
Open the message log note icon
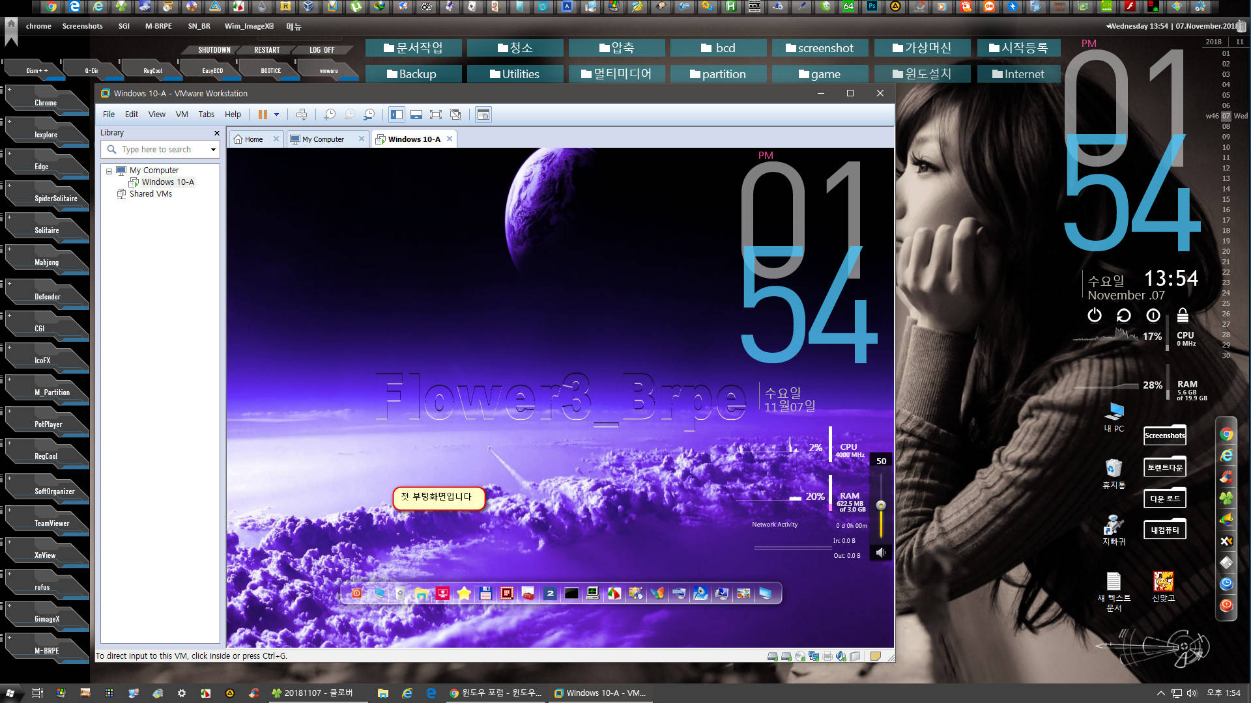(876, 656)
